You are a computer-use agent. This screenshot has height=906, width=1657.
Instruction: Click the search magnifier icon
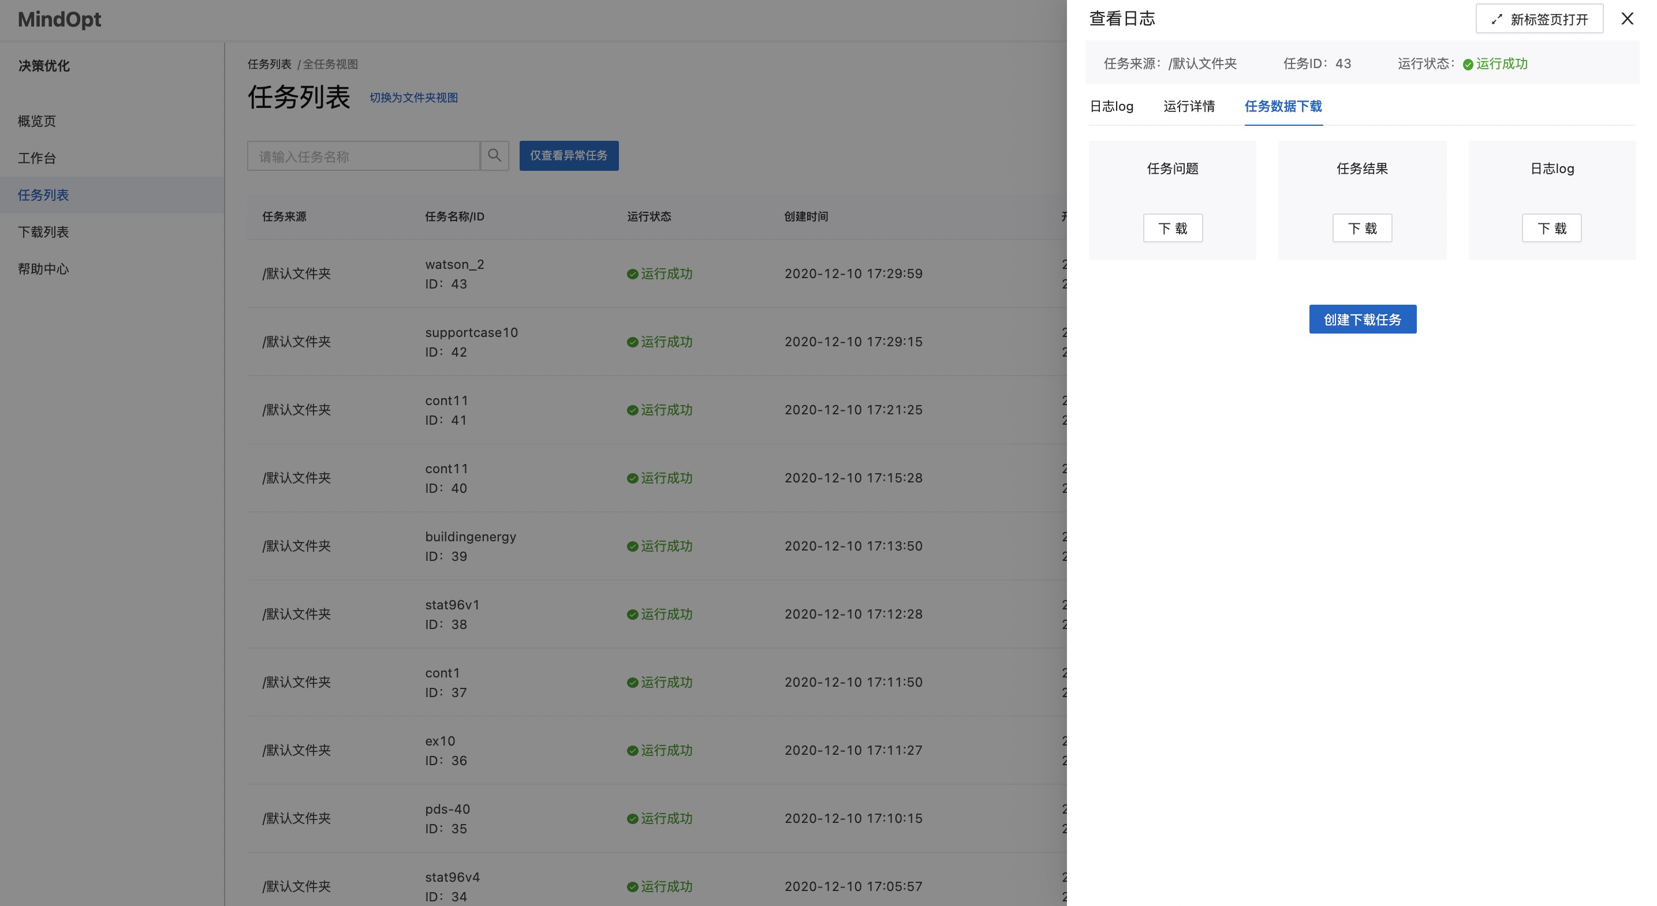pyautogui.click(x=494, y=156)
